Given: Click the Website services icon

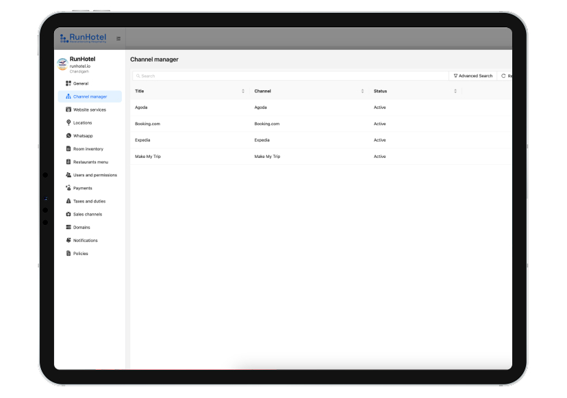Looking at the screenshot, I should (x=68, y=109).
